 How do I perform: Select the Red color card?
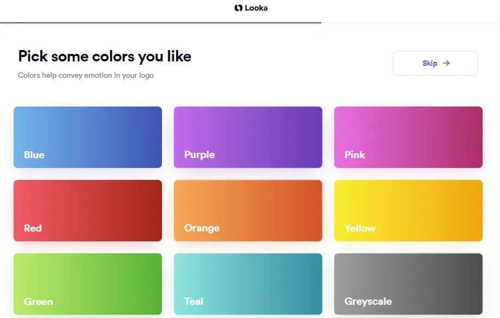(x=87, y=210)
